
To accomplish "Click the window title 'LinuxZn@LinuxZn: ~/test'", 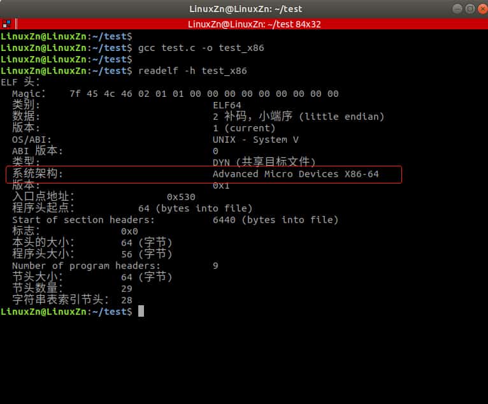I will click(x=245, y=9).
